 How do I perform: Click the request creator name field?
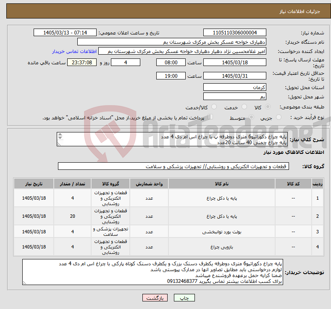182,51
